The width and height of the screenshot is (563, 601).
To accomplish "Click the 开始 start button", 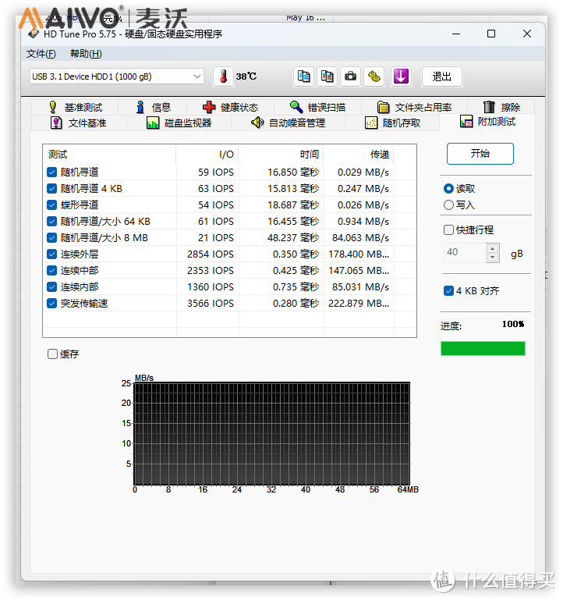I will 480,154.
